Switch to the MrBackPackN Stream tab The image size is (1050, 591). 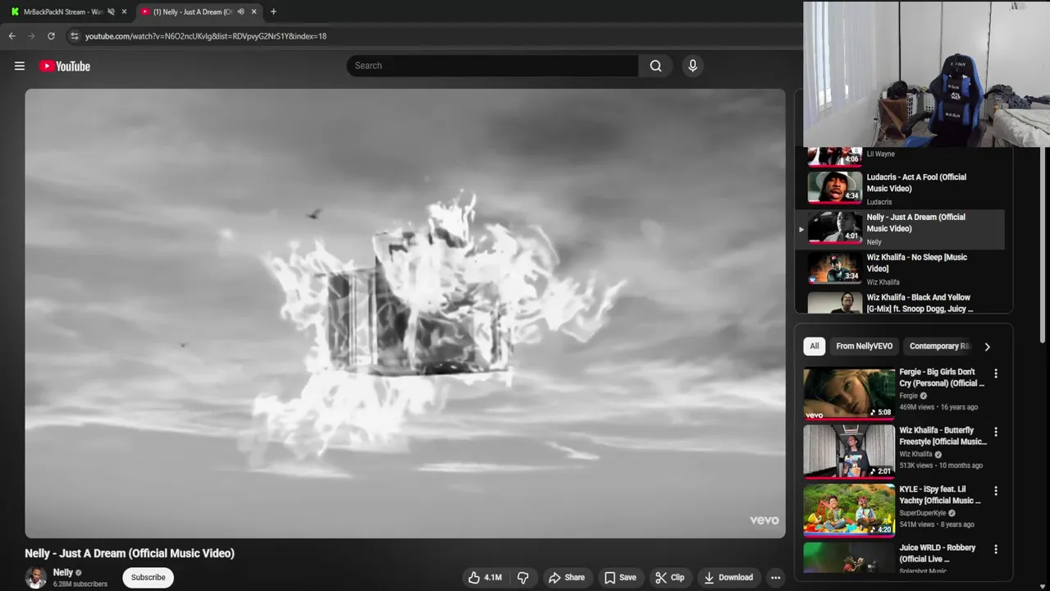pos(62,11)
